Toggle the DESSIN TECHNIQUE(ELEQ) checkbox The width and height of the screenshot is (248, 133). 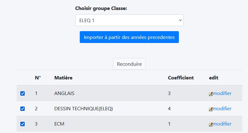point(23,109)
